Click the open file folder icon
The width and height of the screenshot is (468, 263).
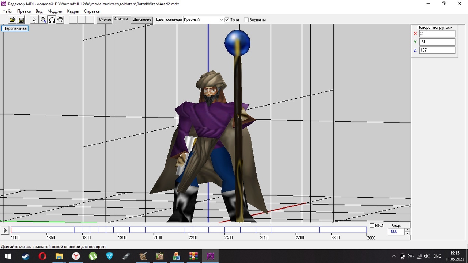click(12, 20)
